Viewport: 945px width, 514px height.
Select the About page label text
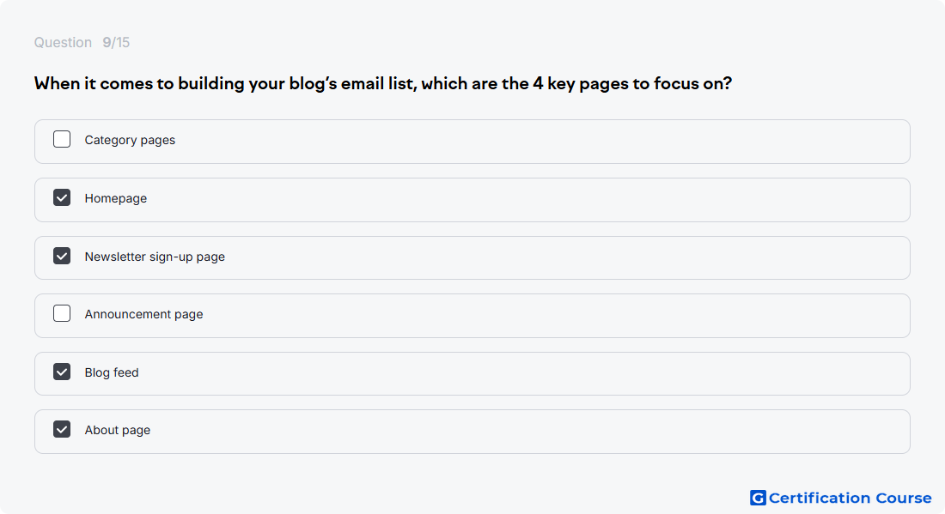(x=118, y=431)
